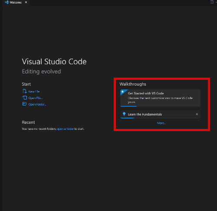Click the New File icon
This screenshot has width=217, height=211.
pos(25,91)
